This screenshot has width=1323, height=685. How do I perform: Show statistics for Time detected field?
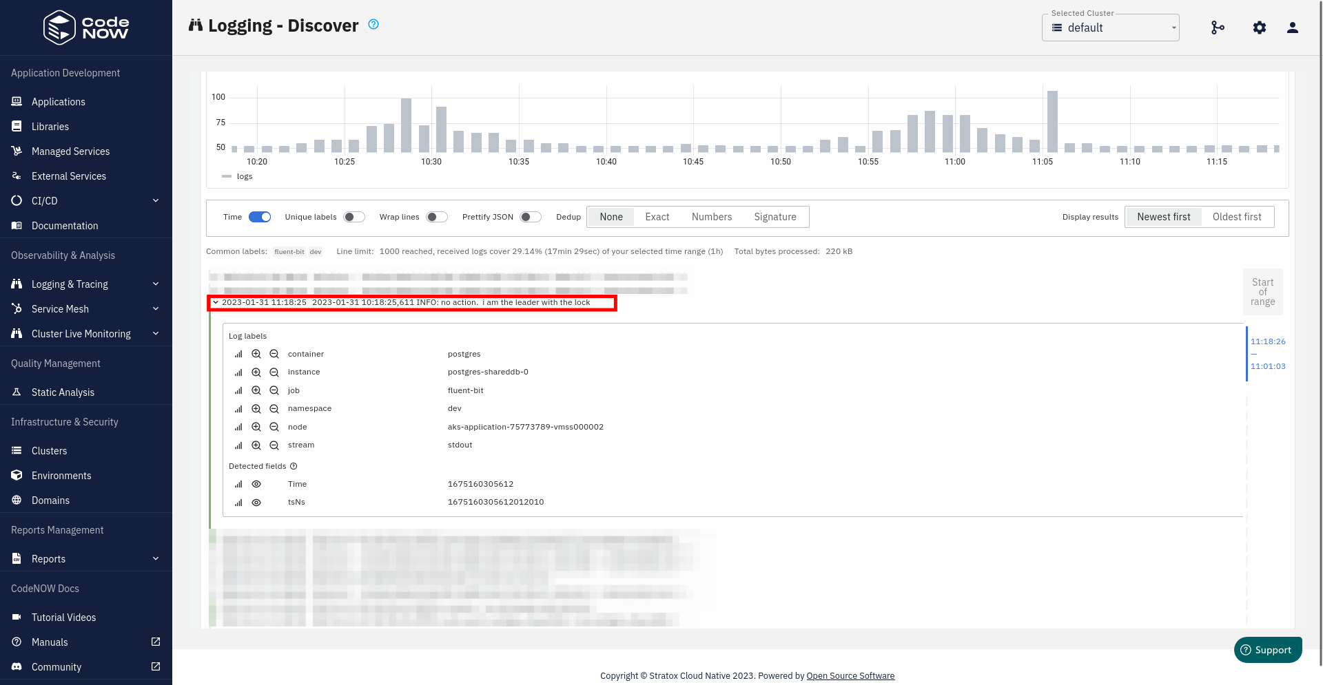(x=238, y=484)
